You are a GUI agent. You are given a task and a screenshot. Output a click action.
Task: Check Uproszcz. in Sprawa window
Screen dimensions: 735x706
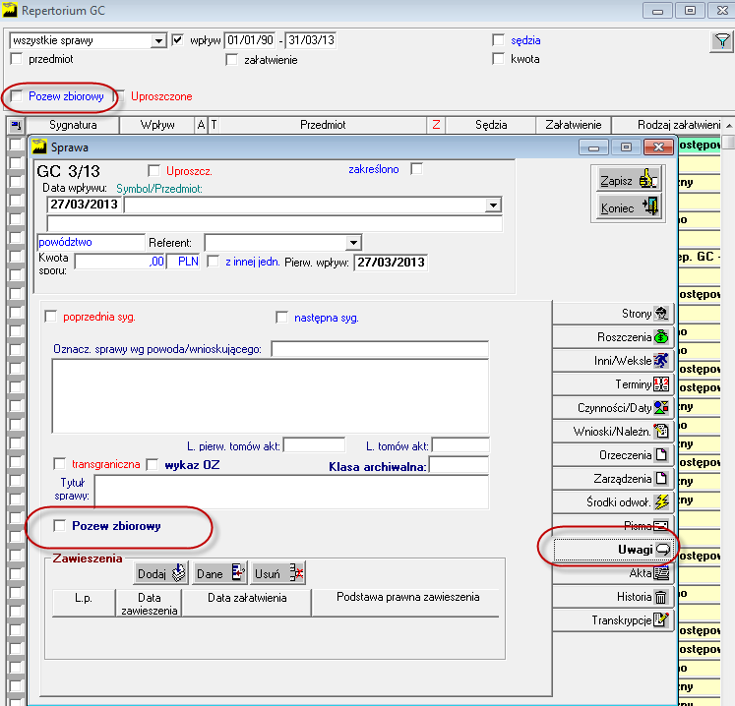153,170
